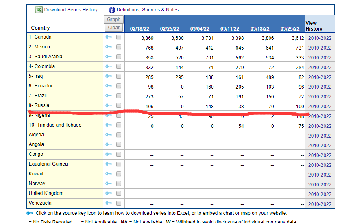Open the Excel icon beside Download Series History
Viewport: 342px width, 223px height.
[x=39, y=10]
